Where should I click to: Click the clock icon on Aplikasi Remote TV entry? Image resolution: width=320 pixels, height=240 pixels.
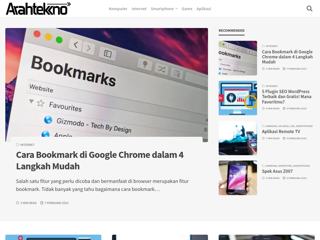(263, 138)
